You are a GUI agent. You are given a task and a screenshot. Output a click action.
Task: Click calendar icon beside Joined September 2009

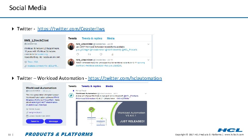27,116
